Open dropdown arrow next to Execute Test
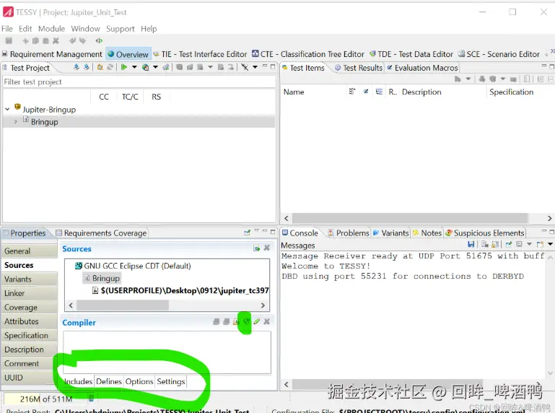The image size is (555, 413). tap(134, 67)
